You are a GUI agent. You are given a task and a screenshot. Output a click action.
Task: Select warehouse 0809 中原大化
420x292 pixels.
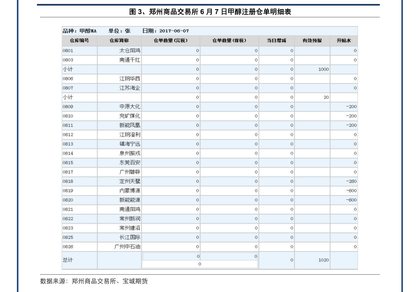[106, 106]
